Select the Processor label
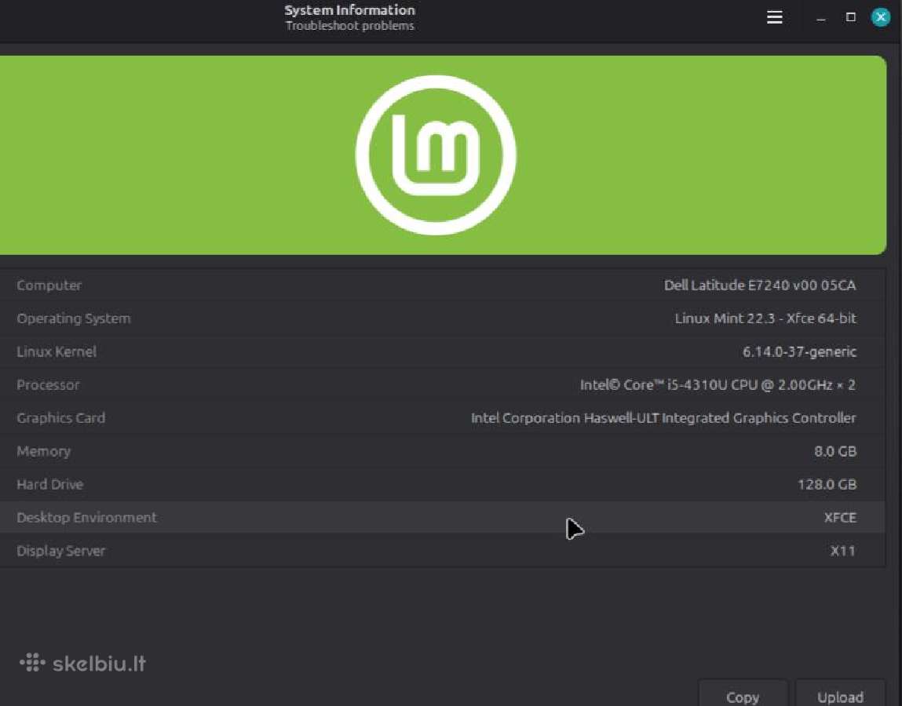The image size is (902, 706). pyautogui.click(x=48, y=384)
